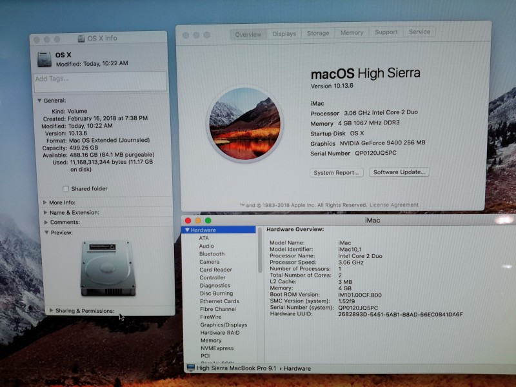Click the Memory value 4 GB 1067 MHz DDR3
Image resolution: width=516 pixels, height=387 pixels.
[368, 123]
